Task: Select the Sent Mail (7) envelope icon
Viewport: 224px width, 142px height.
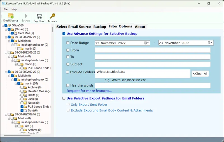Action: coord(16,33)
